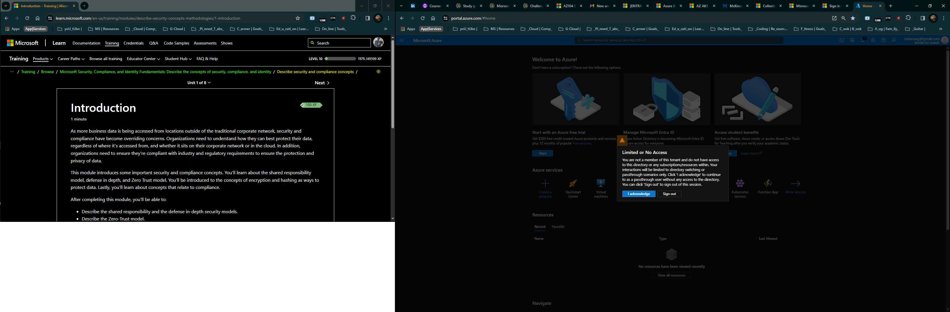Switch to the LinkedIn tab in right browser

pos(413,6)
